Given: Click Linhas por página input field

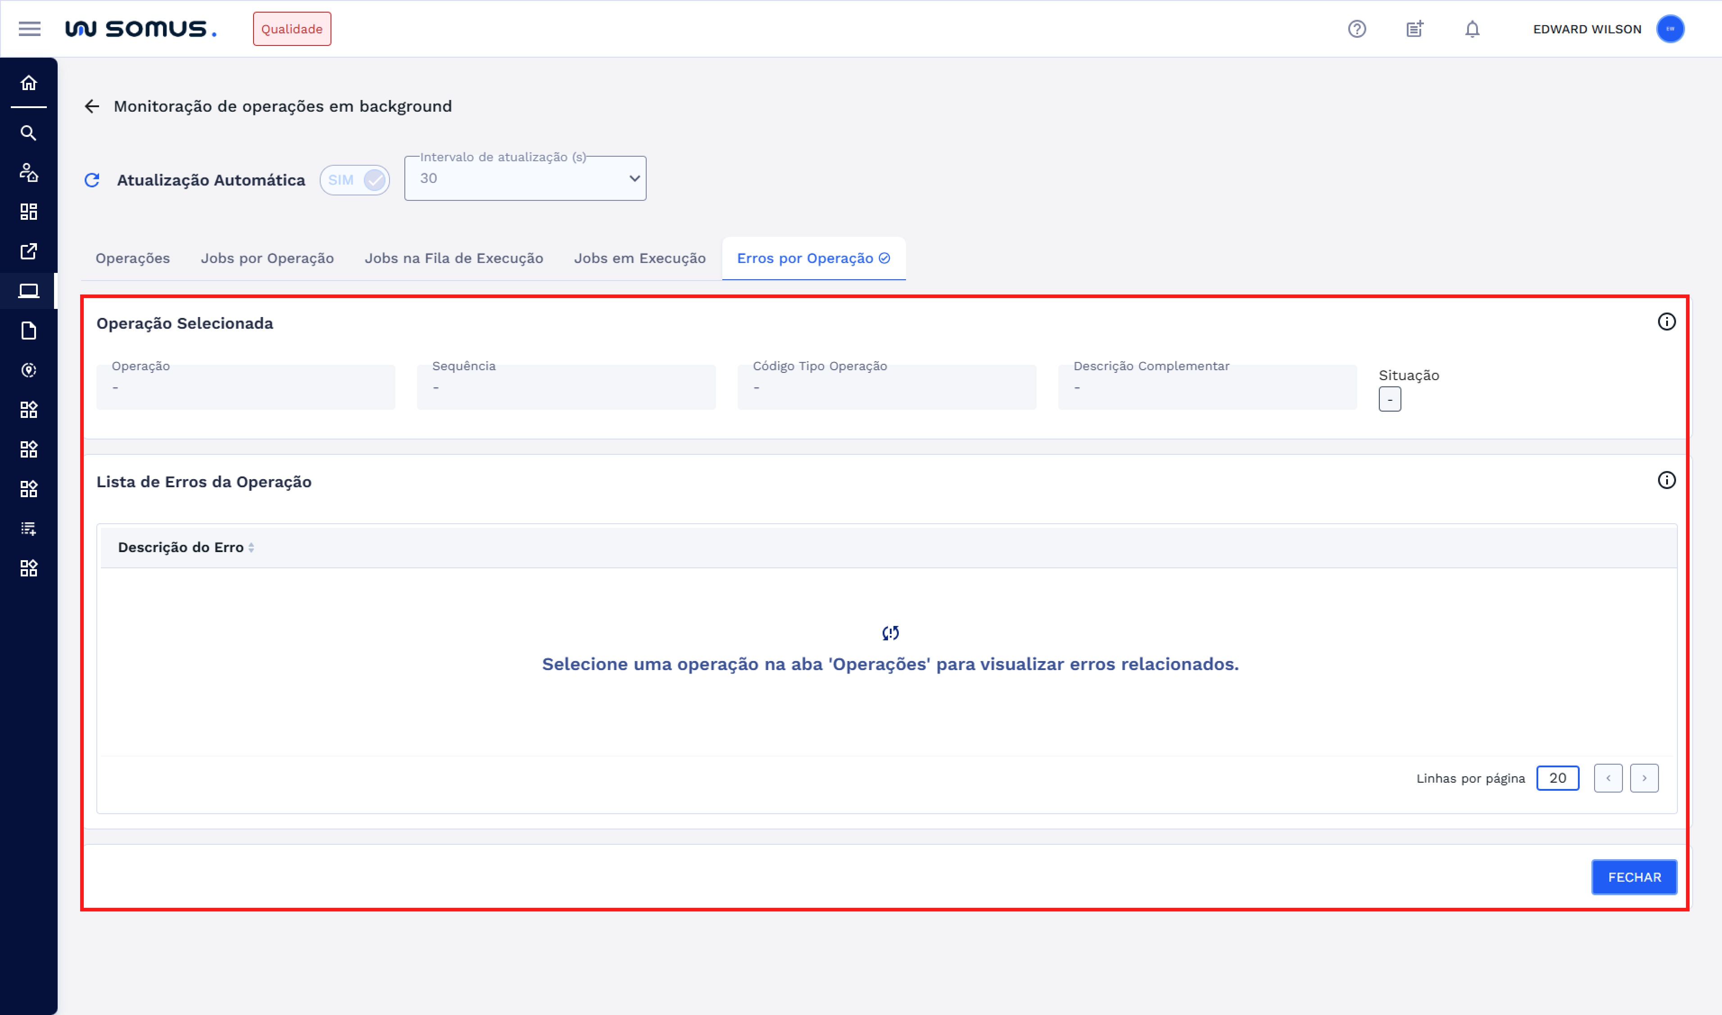Looking at the screenshot, I should [x=1557, y=778].
